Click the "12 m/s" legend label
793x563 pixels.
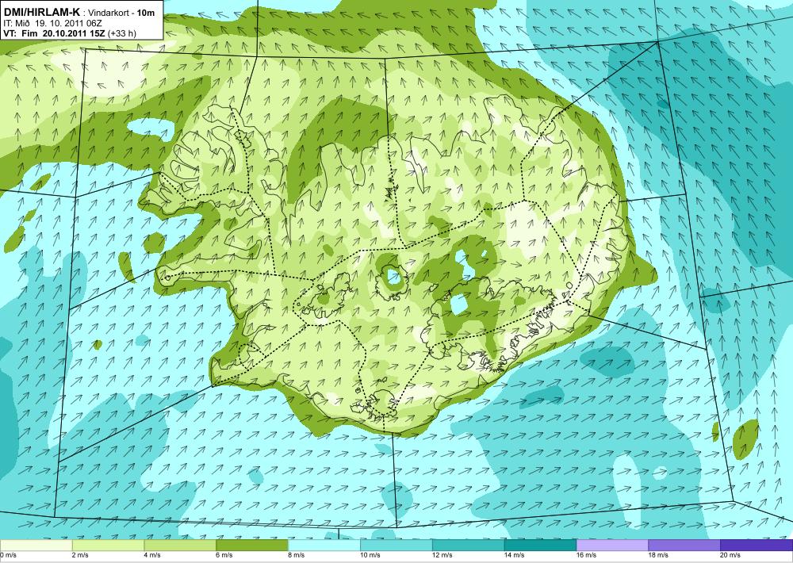pos(442,555)
